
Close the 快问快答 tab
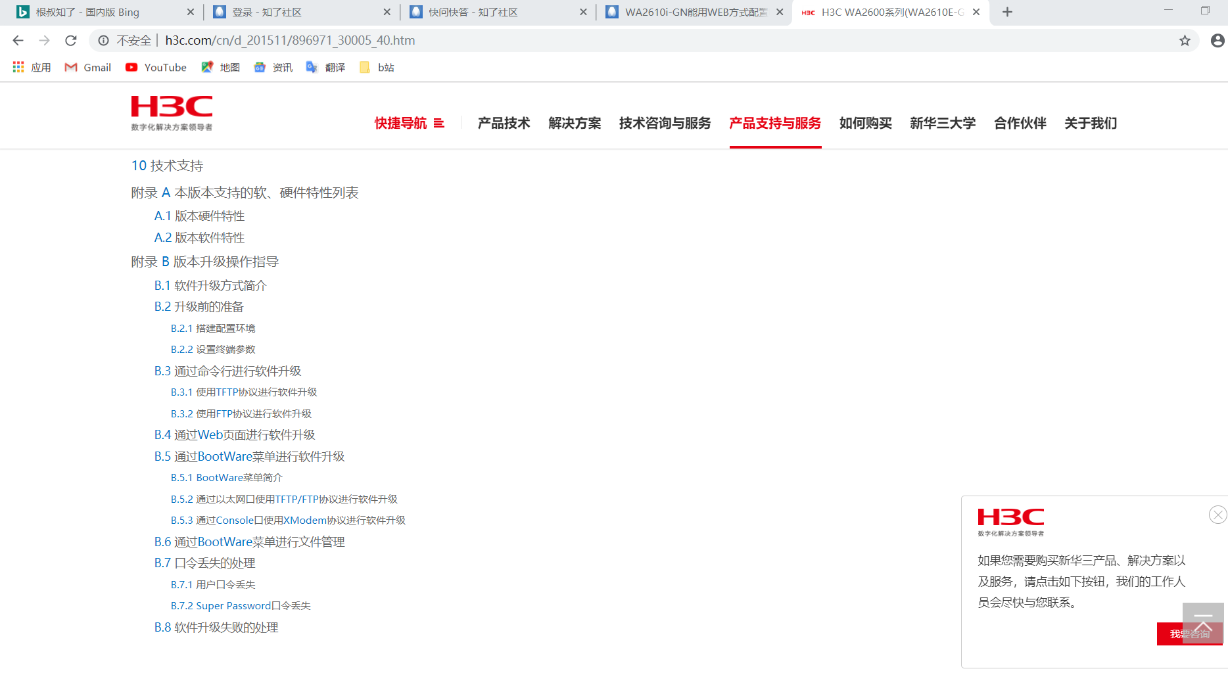coord(583,12)
